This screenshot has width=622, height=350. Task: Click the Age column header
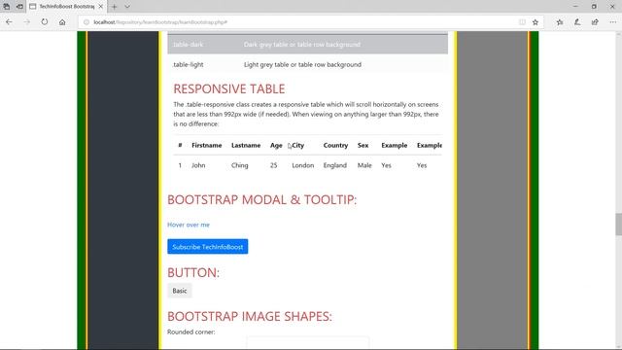(276, 145)
